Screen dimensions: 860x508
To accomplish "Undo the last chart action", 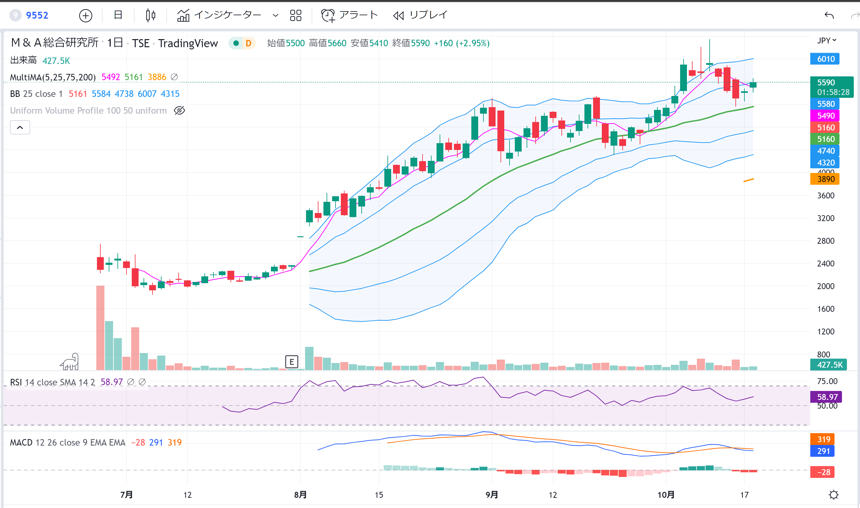I will (x=829, y=15).
